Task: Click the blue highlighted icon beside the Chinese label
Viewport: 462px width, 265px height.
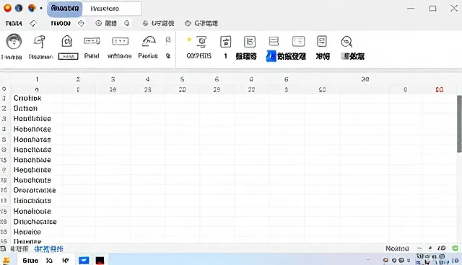Action: [x=271, y=56]
